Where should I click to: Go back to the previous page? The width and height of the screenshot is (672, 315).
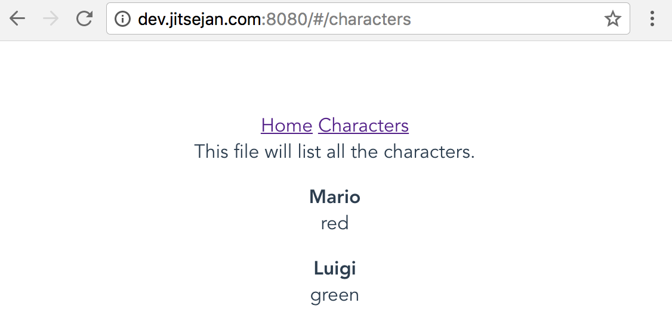(17, 19)
